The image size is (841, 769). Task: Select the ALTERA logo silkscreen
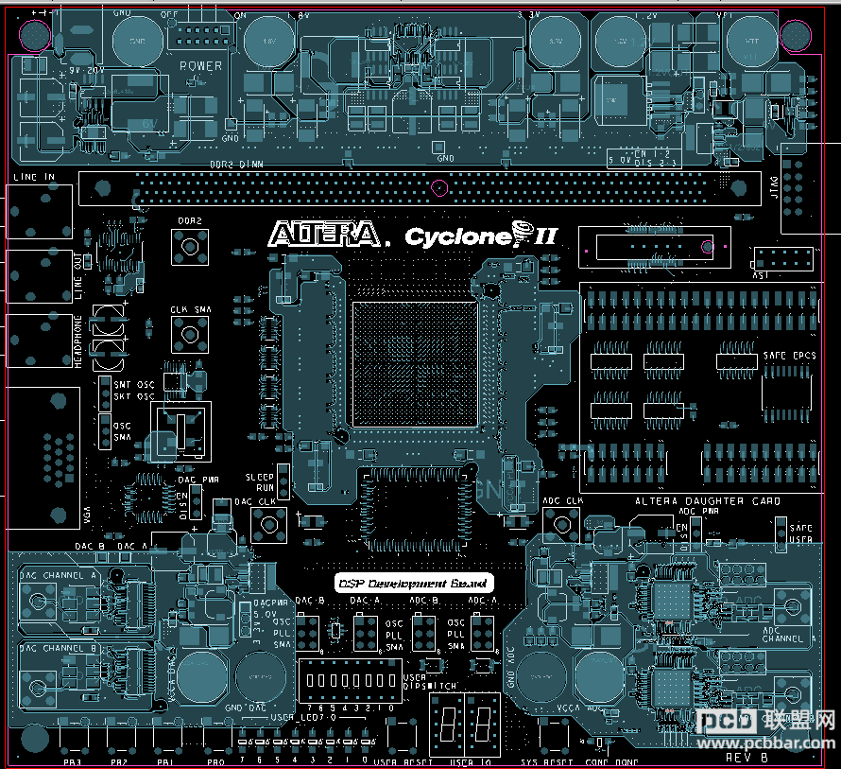[326, 235]
